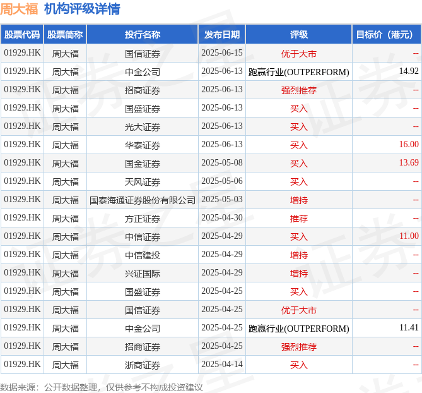Select the 股票简称 column header

(65, 35)
